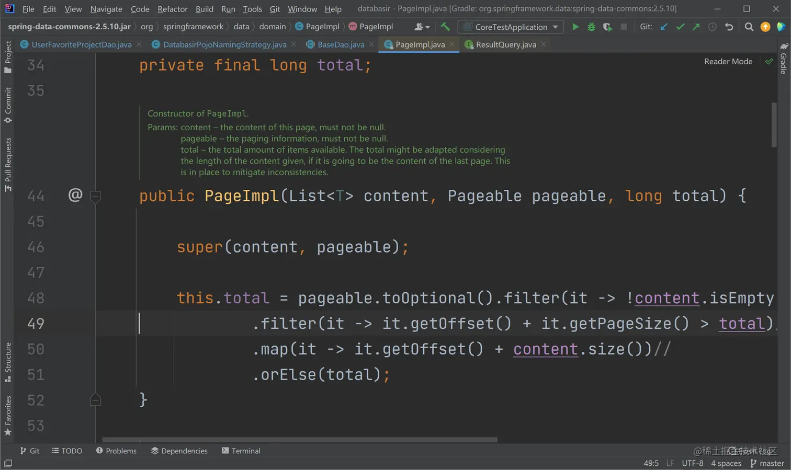Viewport: 791px width, 470px height.
Task: Run CoreTestApplication with coverage
Action: pyautogui.click(x=607, y=27)
